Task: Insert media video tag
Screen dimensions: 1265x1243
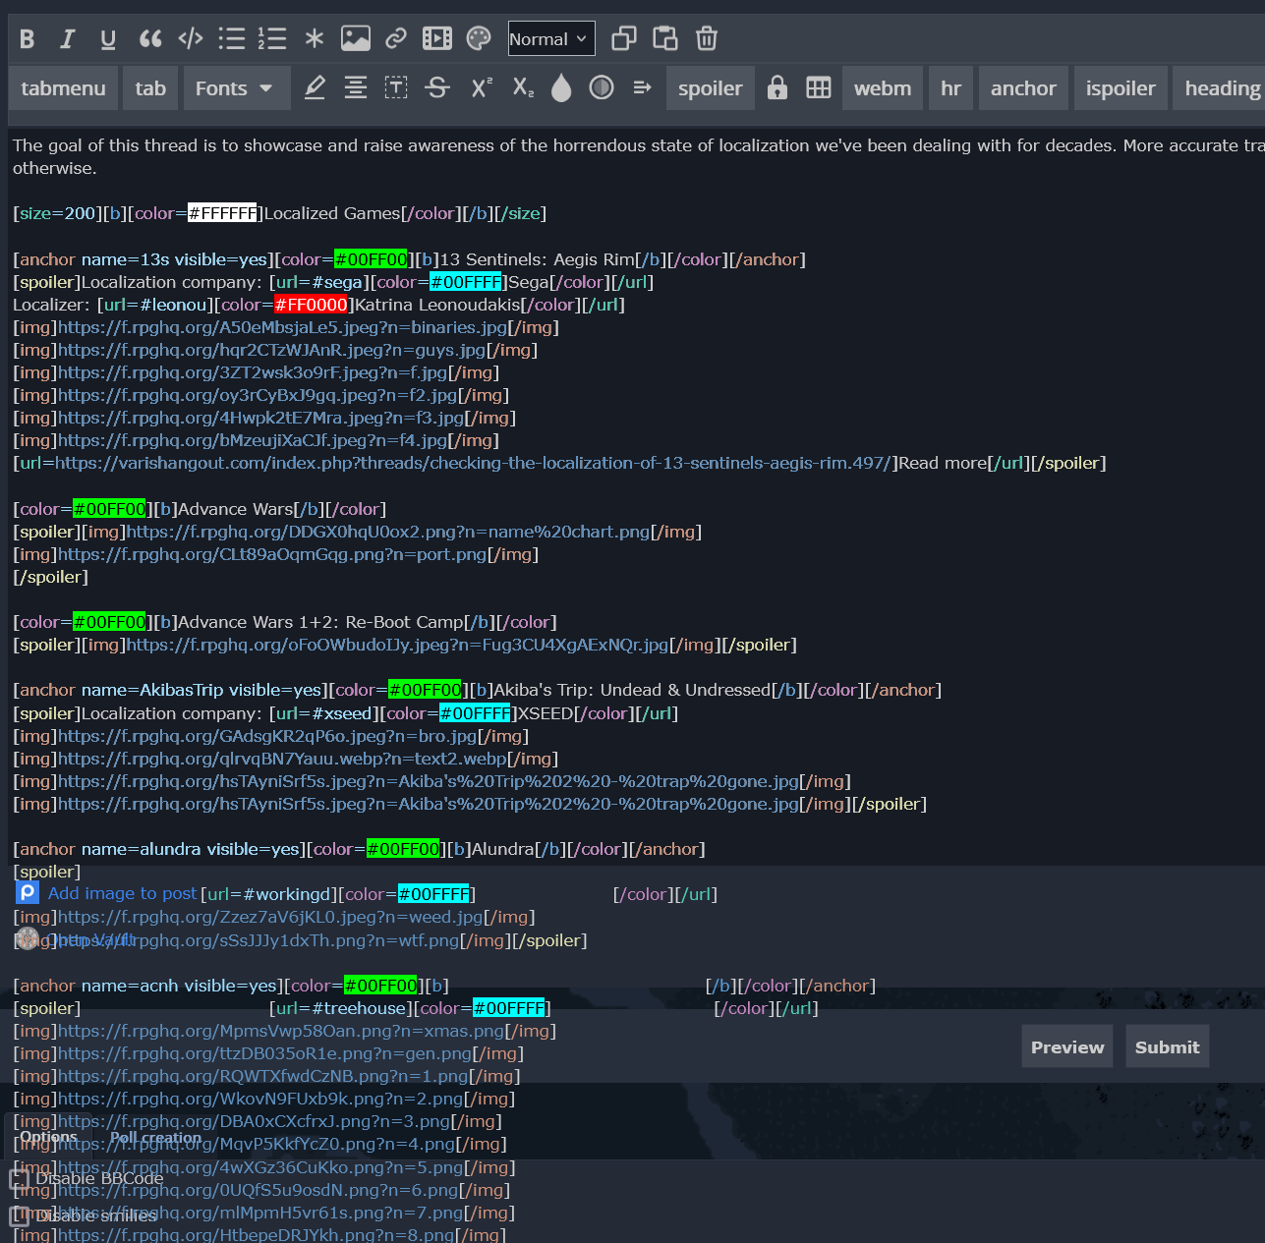Action: coord(437,39)
